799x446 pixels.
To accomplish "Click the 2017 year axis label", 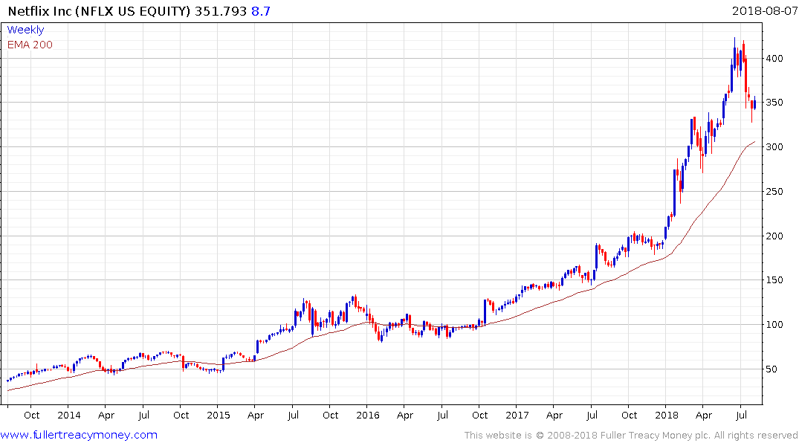I will (517, 415).
